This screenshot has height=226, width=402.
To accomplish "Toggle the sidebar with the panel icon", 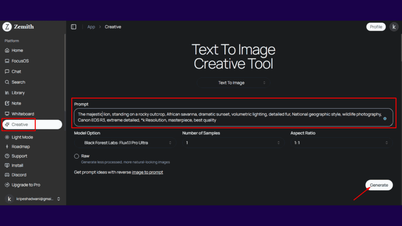I will (74, 26).
